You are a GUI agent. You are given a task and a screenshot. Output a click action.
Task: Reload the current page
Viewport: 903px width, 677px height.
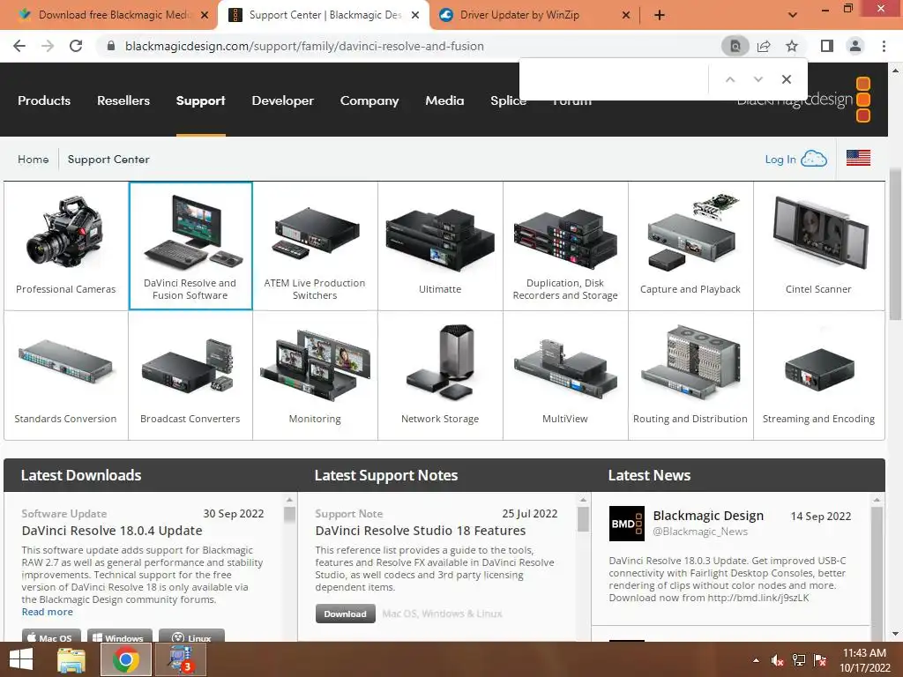coord(76,46)
